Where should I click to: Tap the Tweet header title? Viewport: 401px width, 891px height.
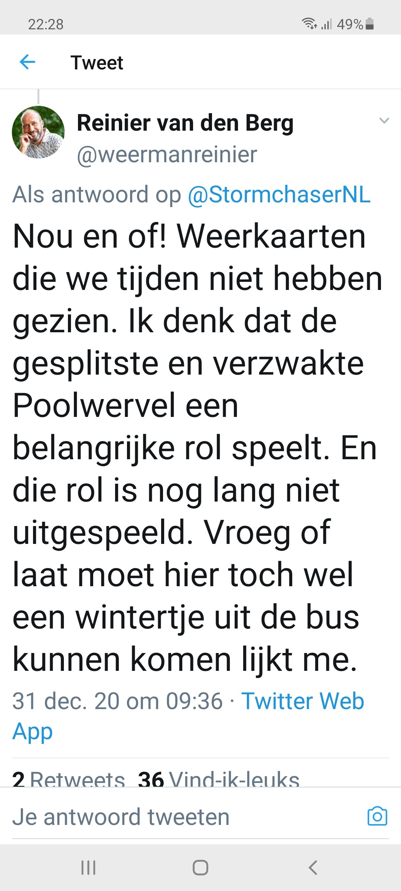[x=97, y=62]
